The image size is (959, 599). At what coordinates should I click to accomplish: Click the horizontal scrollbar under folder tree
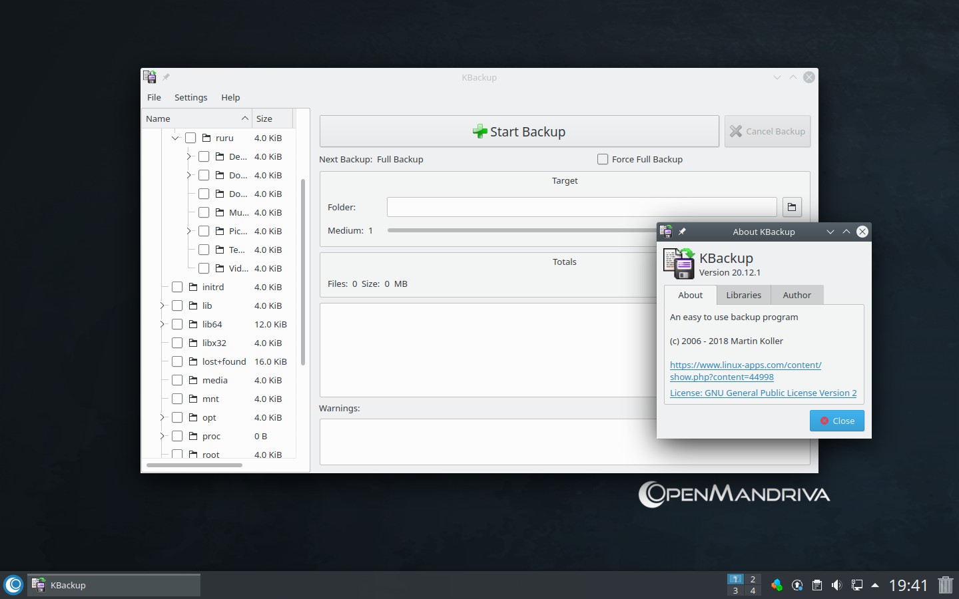click(194, 465)
